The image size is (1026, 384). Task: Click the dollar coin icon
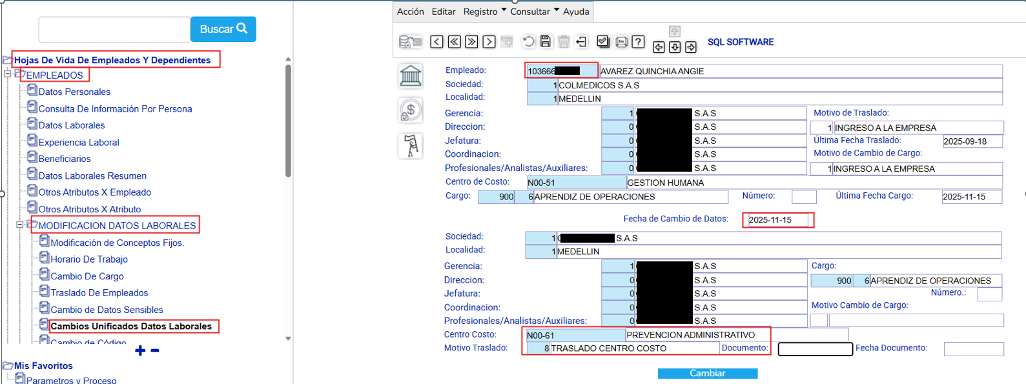pos(411,110)
